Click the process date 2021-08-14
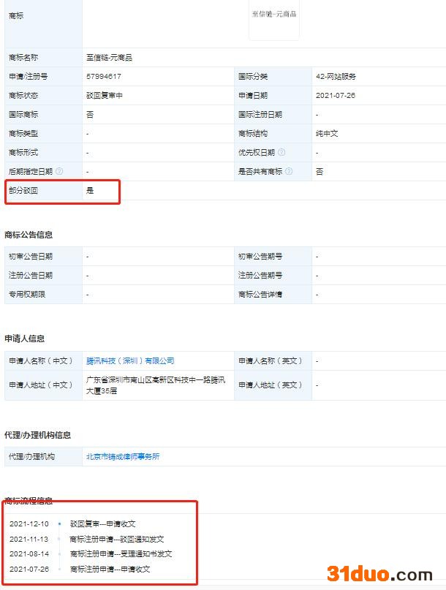Viewport: 446px width, 590px height. 29,554
